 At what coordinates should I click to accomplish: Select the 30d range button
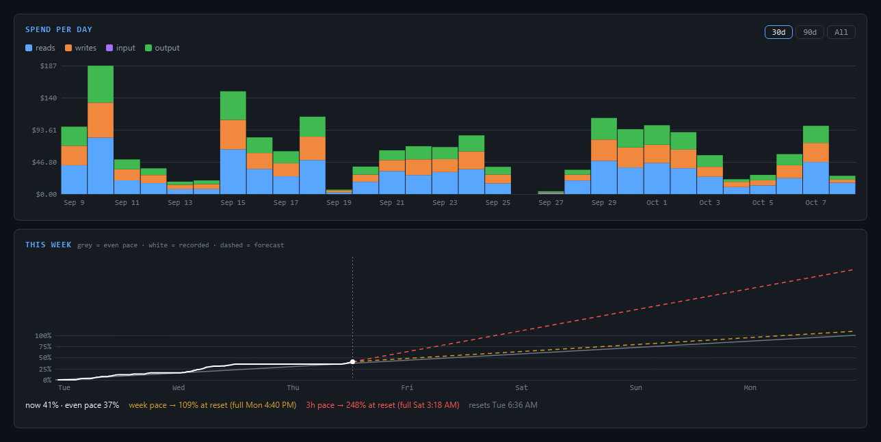(778, 32)
